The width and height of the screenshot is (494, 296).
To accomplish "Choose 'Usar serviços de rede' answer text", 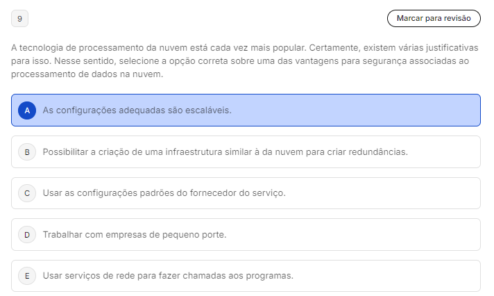I will (x=168, y=276).
